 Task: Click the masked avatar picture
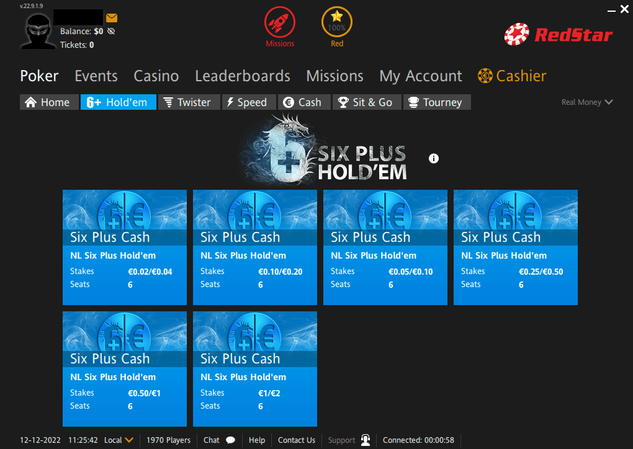[38, 30]
